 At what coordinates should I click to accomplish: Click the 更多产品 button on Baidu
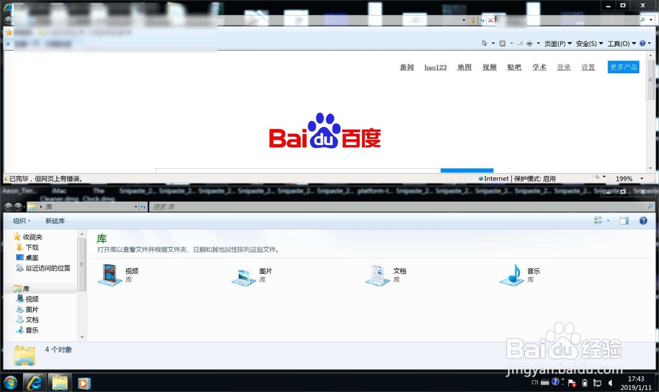point(623,67)
